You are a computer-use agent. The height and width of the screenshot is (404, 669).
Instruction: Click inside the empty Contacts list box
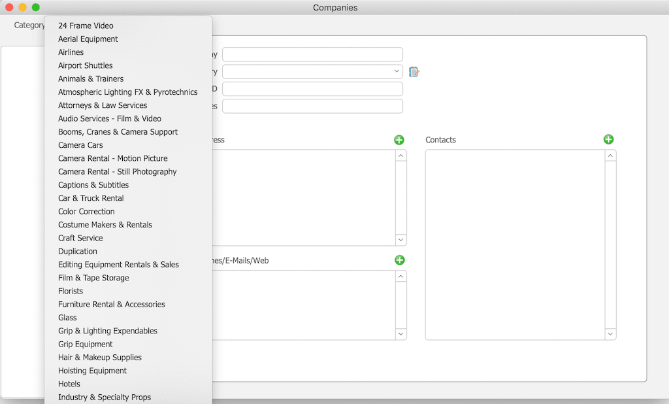tap(515, 244)
